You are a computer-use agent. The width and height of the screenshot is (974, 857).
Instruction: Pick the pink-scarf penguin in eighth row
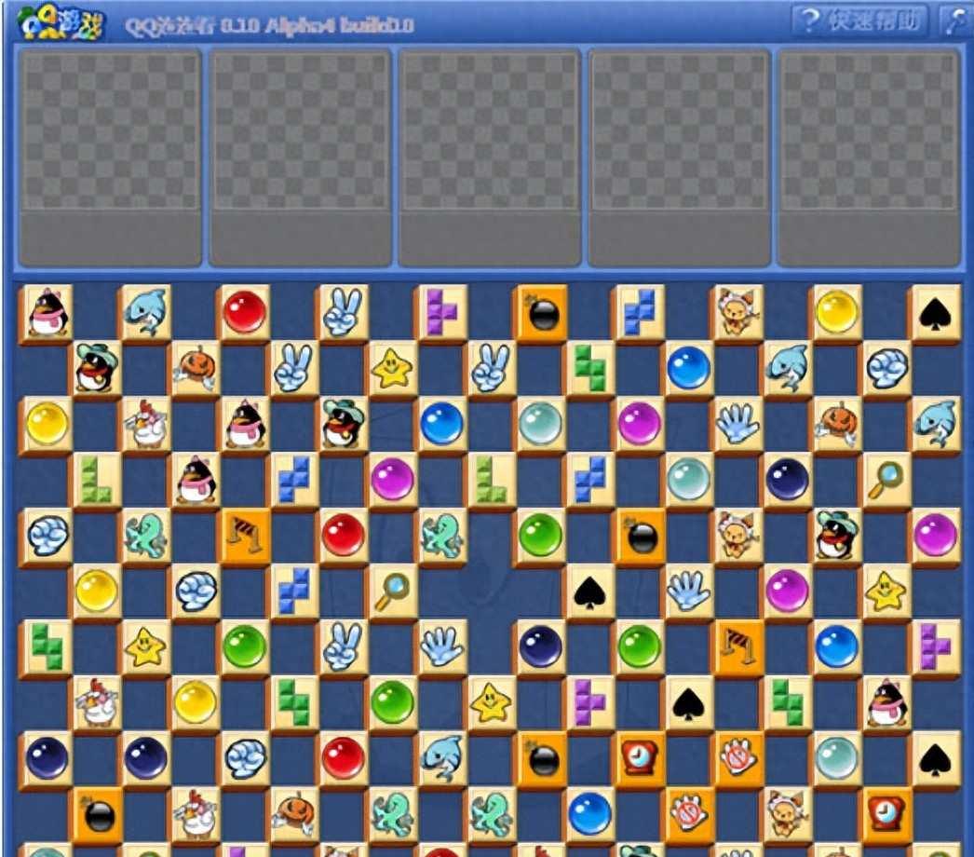(886, 703)
